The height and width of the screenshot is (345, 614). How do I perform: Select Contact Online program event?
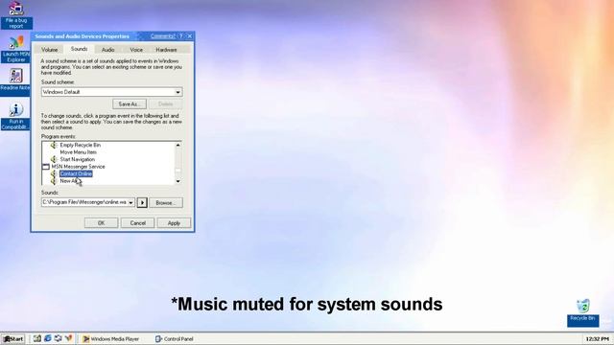76,173
